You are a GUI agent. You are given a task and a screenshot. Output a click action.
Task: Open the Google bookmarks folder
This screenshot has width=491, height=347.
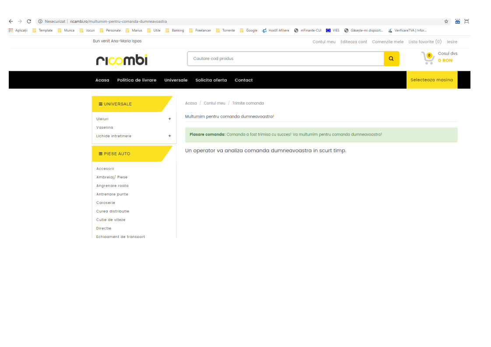point(249,30)
